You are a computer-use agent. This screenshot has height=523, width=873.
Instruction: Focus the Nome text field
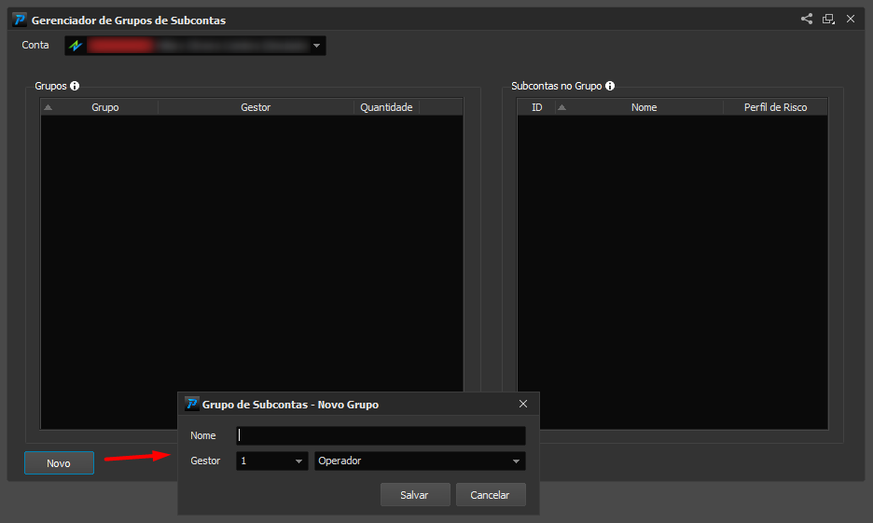click(x=381, y=435)
